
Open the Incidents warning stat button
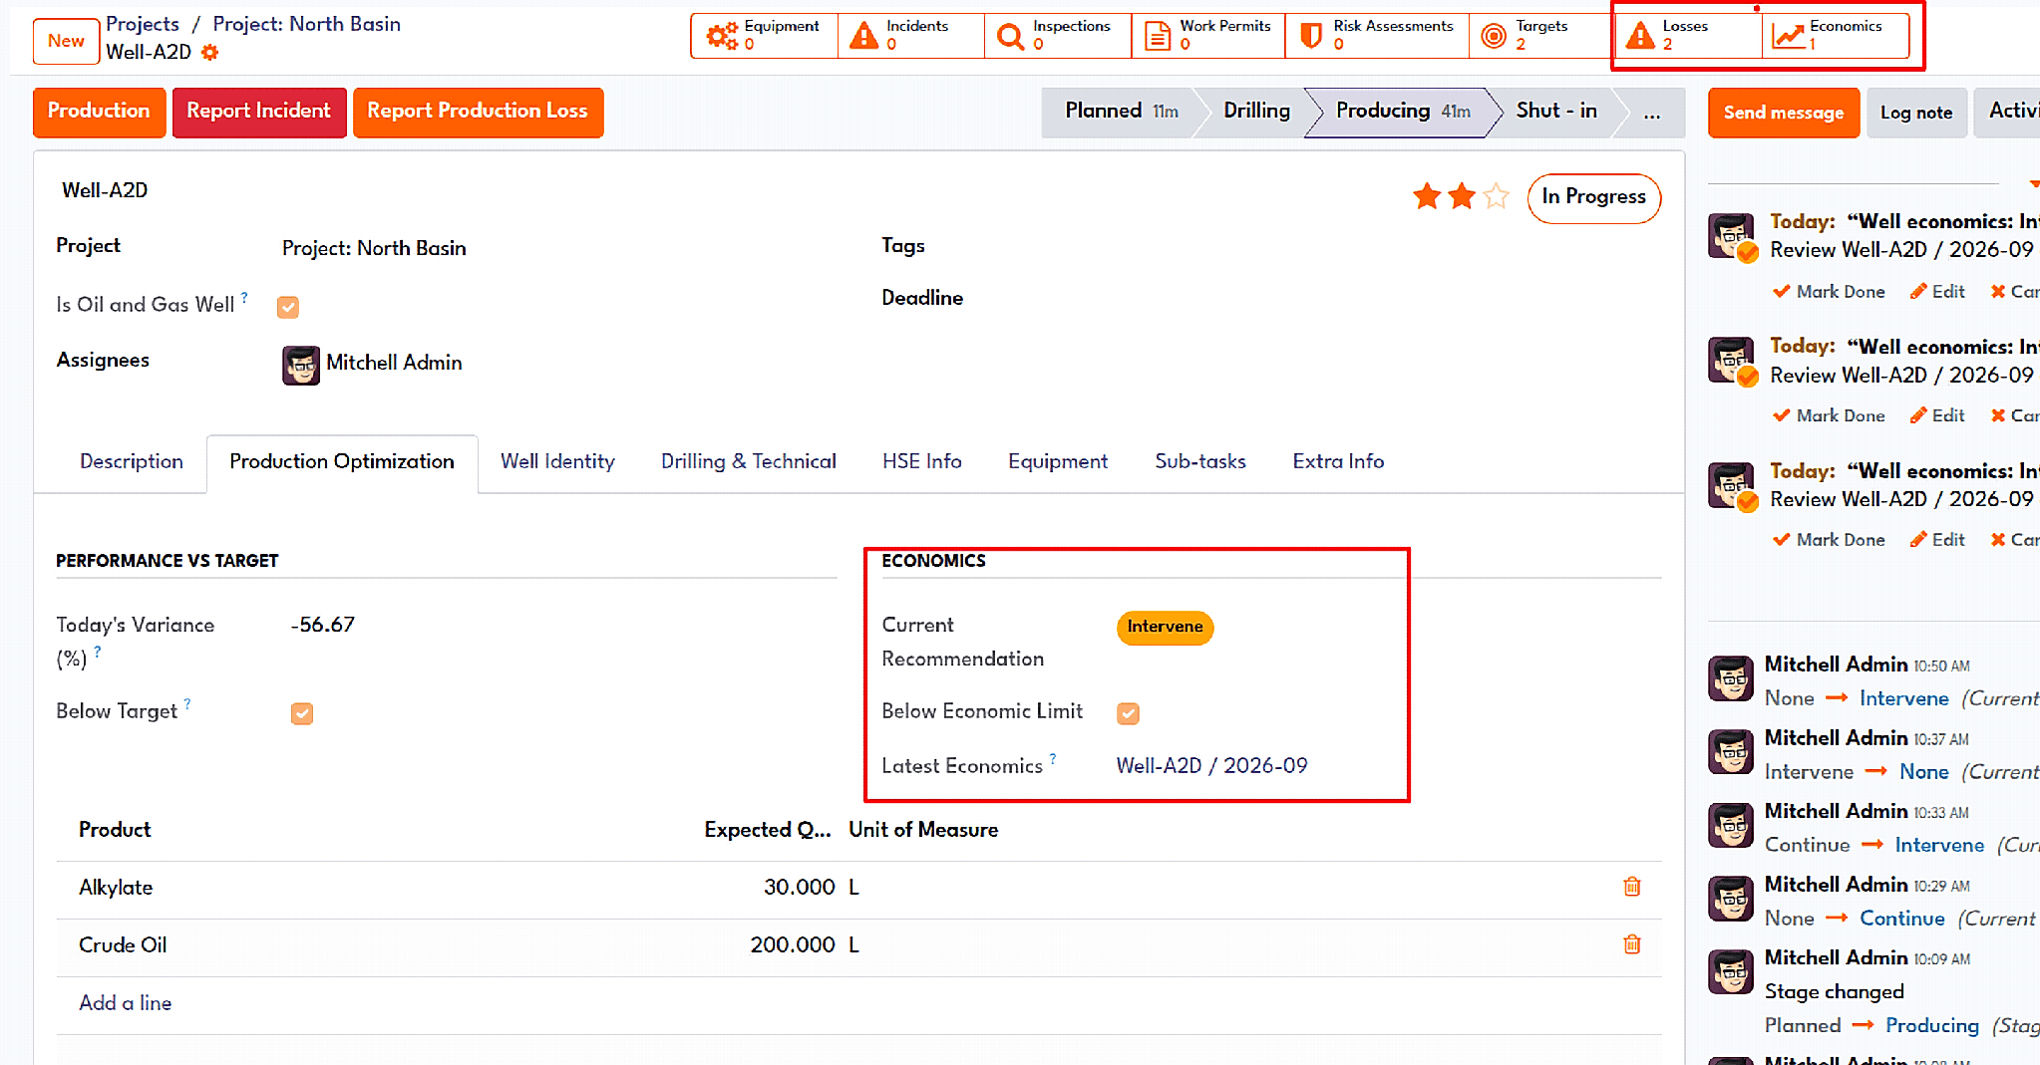coord(910,36)
